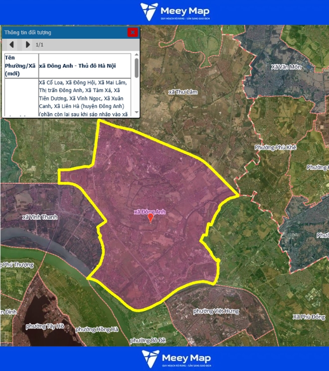Go to next object with right arrow
329x371 pixels.
(27, 45)
